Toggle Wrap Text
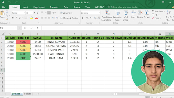Image resolution: width=174 pixels, height=98 pixels. [x=66, y=13]
